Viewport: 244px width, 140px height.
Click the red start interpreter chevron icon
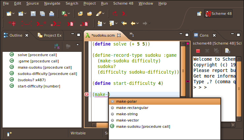click(x=124, y=14)
